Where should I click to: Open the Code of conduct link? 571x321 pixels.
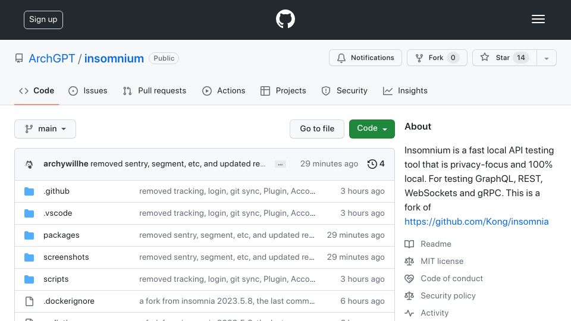[451, 278]
